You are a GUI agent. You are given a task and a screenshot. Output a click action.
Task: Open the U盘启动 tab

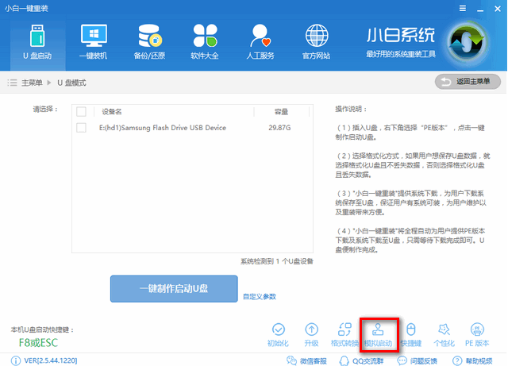37,42
